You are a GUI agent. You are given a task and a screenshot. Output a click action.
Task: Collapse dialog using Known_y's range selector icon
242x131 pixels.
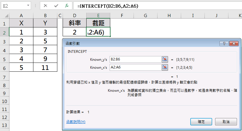coord(165,59)
